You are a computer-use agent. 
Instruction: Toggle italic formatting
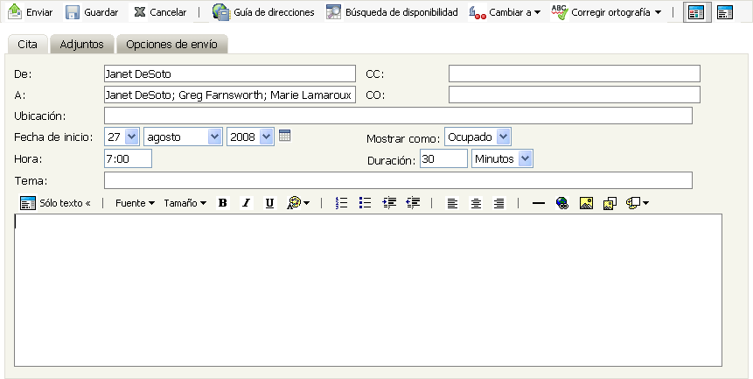[246, 203]
